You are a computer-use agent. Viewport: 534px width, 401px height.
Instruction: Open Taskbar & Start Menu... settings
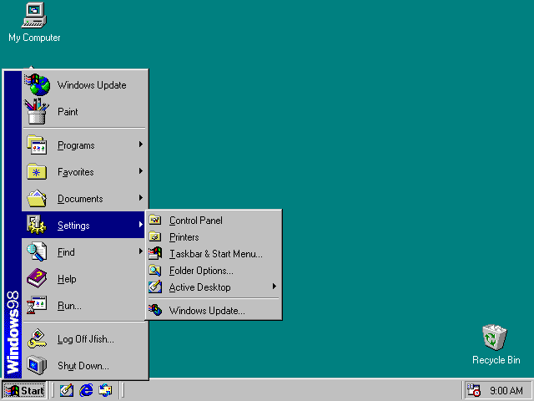[x=214, y=254]
